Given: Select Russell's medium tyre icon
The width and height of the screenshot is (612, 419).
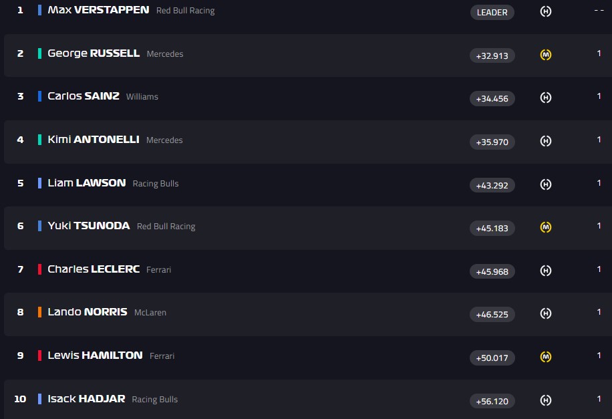Looking at the screenshot, I should 545,55.
